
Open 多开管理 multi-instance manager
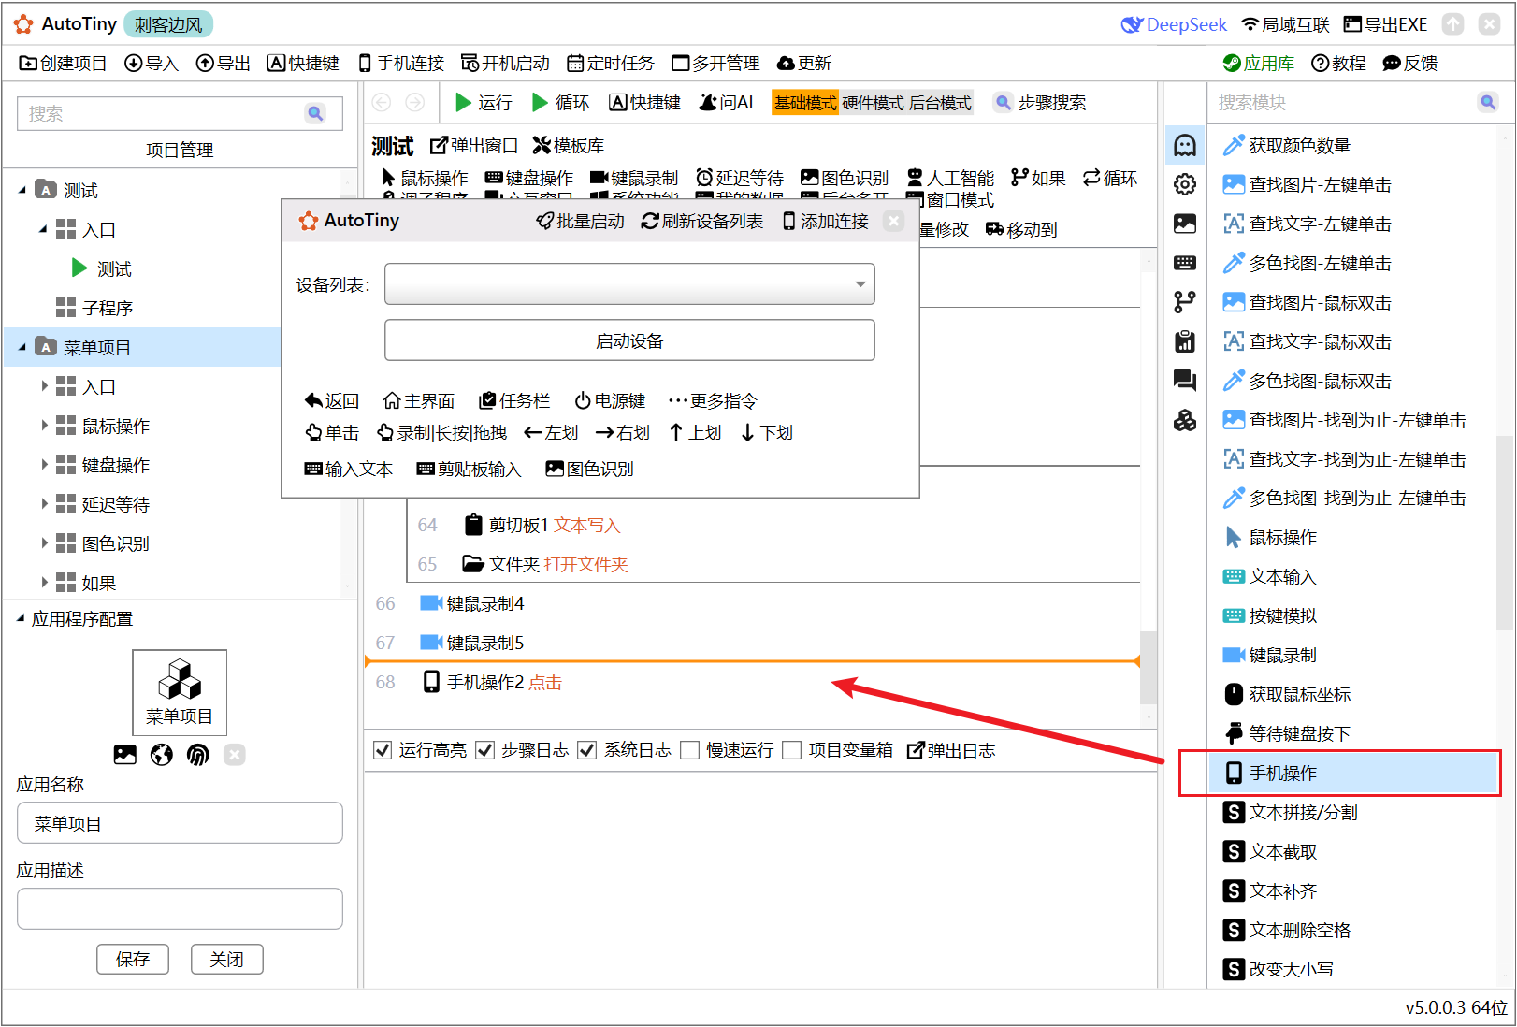coord(715,64)
